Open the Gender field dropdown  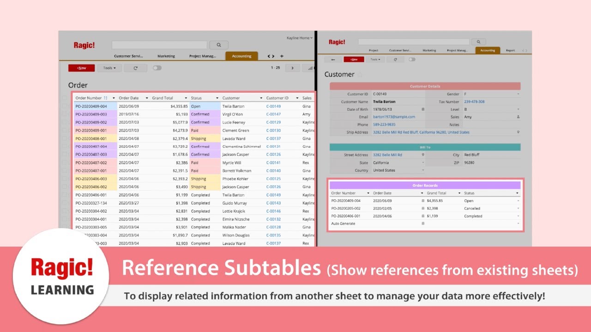pyautogui.click(x=518, y=94)
